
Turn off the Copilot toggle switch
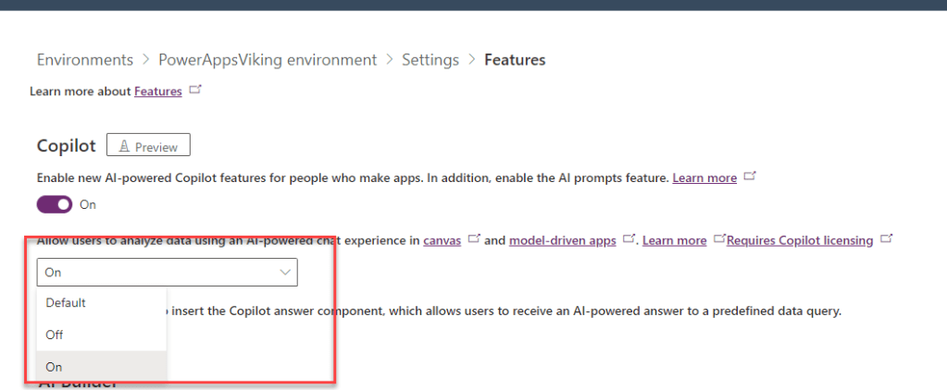55,204
